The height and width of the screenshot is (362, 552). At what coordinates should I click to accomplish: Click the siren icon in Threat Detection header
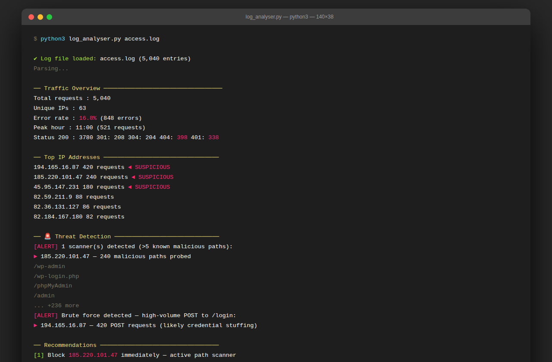click(47, 236)
